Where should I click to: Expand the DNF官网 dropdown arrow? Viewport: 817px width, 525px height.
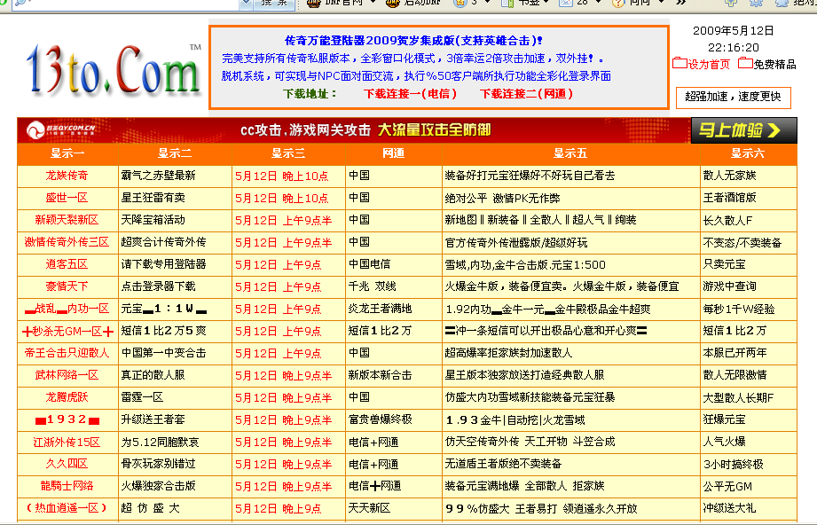point(372,4)
